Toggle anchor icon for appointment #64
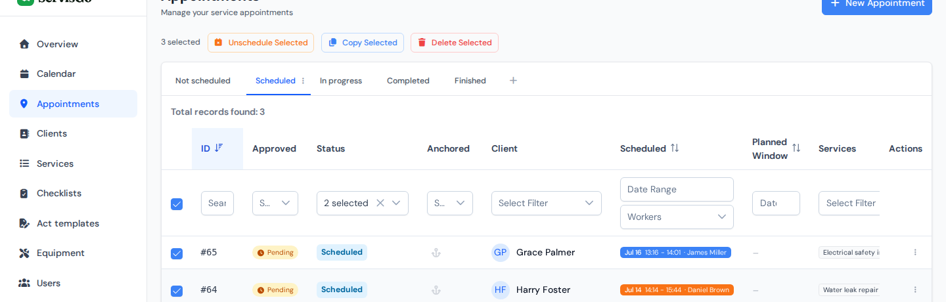The image size is (946, 302). pos(436,290)
